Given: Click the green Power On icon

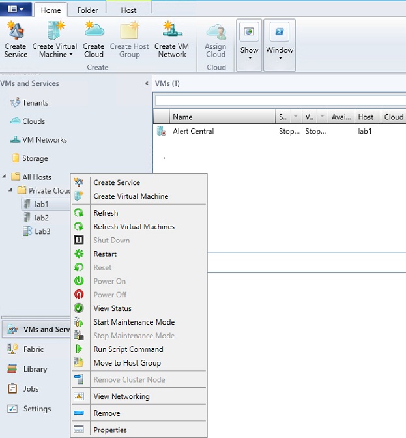Looking at the screenshot, I should coord(79,281).
